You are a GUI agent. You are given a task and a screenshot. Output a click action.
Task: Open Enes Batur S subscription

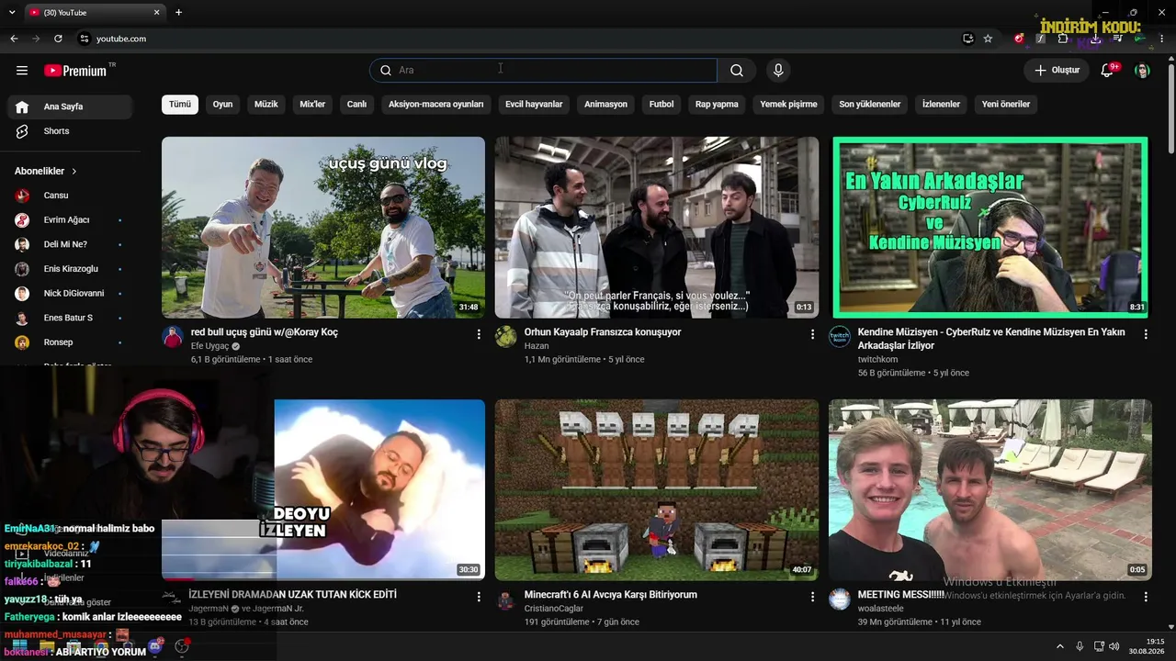pos(70,319)
